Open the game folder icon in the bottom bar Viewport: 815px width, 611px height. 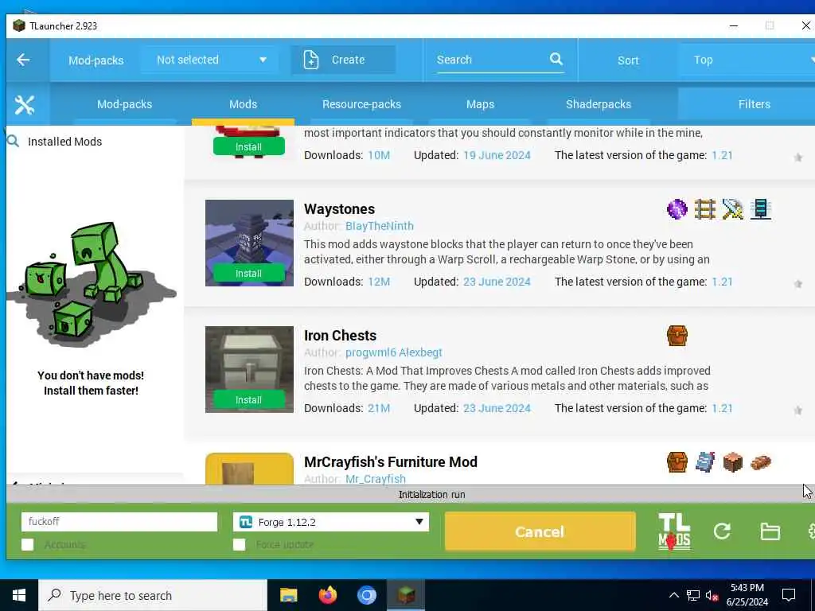click(x=770, y=531)
